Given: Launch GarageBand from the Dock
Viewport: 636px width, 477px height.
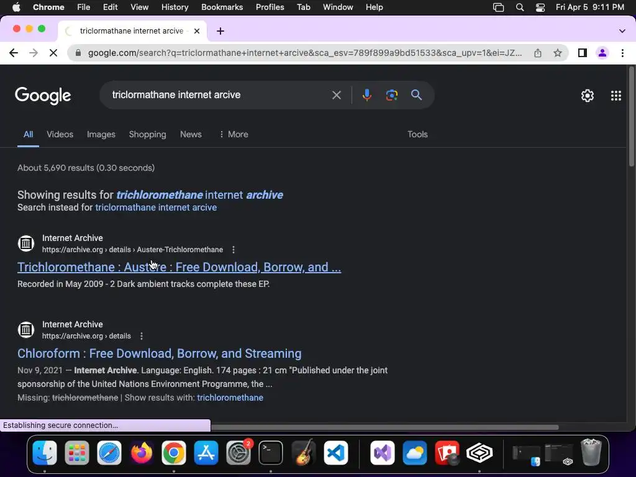Looking at the screenshot, I should pos(303,453).
